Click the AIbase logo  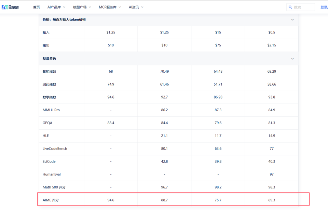coord(10,7)
